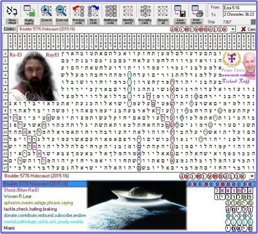258x234 pixels.
Task: Expand the Codes dropdown arrow
Action: (x=233, y=29)
